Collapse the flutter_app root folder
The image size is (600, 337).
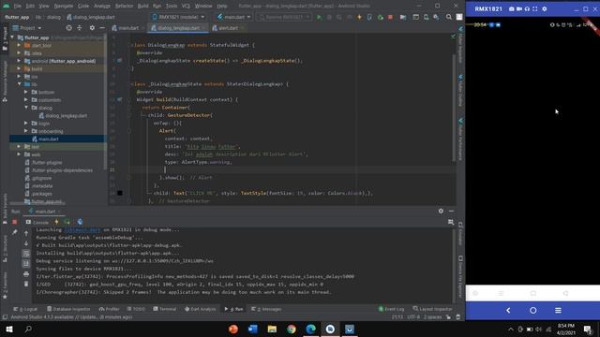click(12, 37)
